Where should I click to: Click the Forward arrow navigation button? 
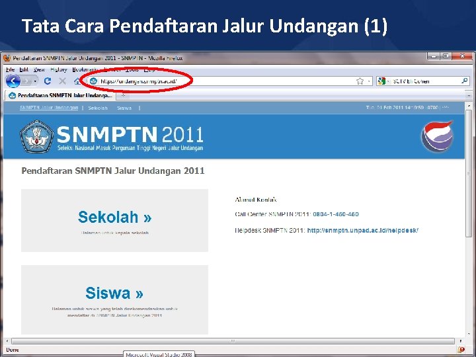click(x=26, y=81)
